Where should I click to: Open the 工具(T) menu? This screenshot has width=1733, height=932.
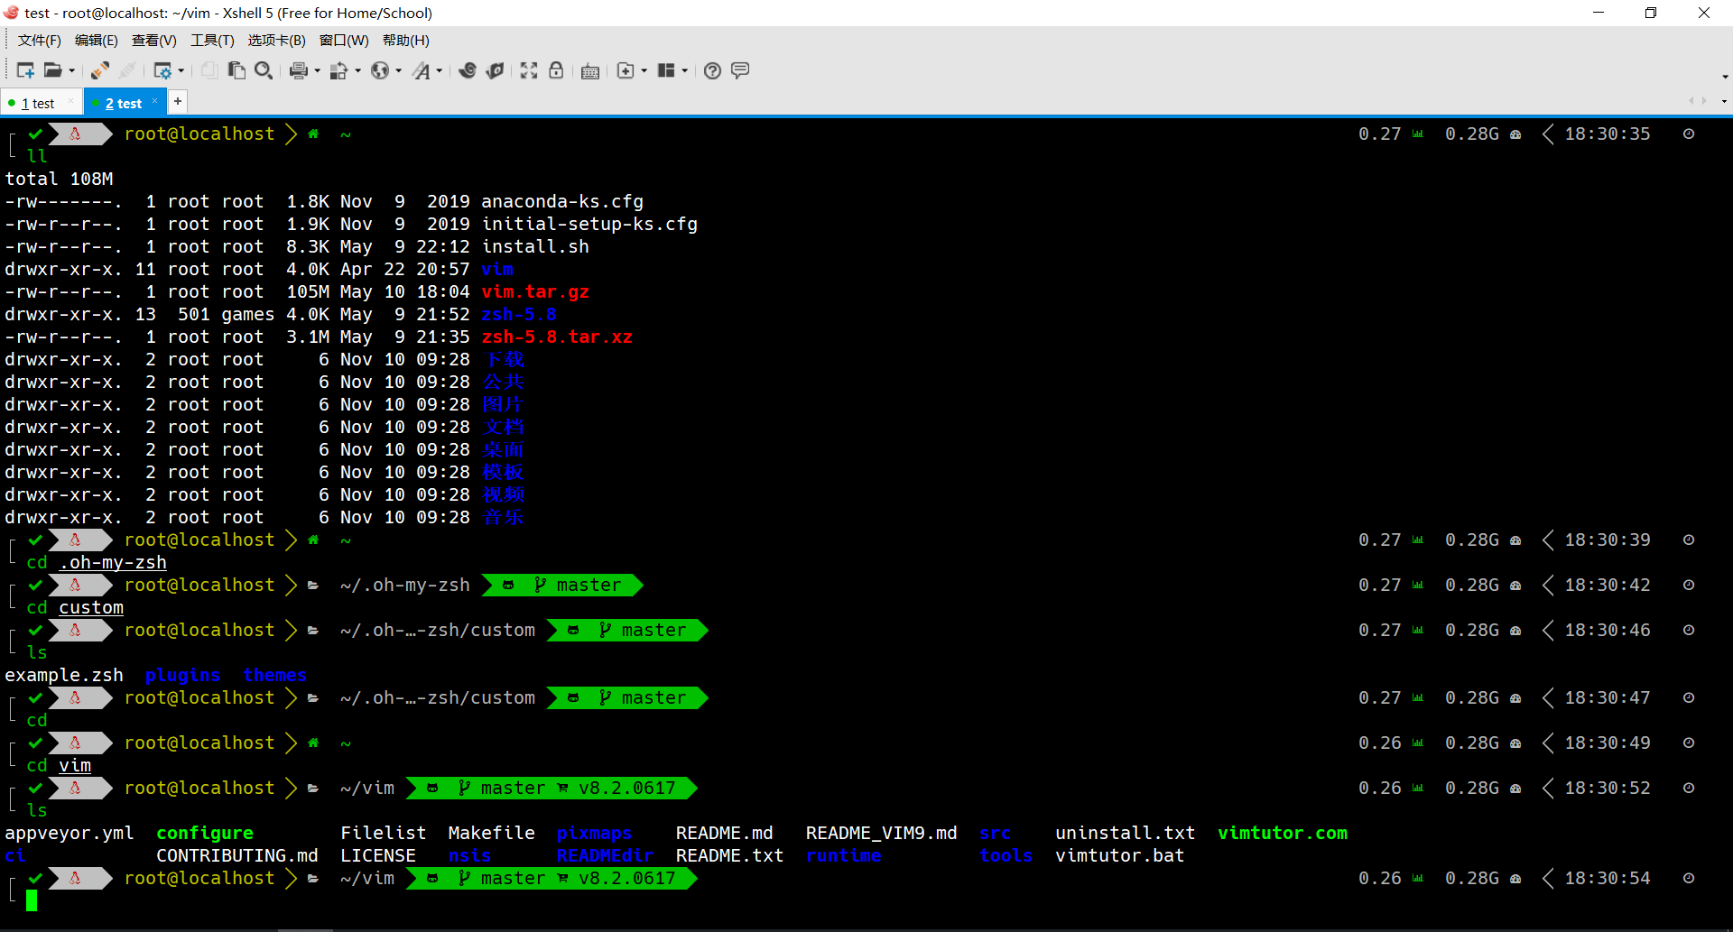point(212,40)
